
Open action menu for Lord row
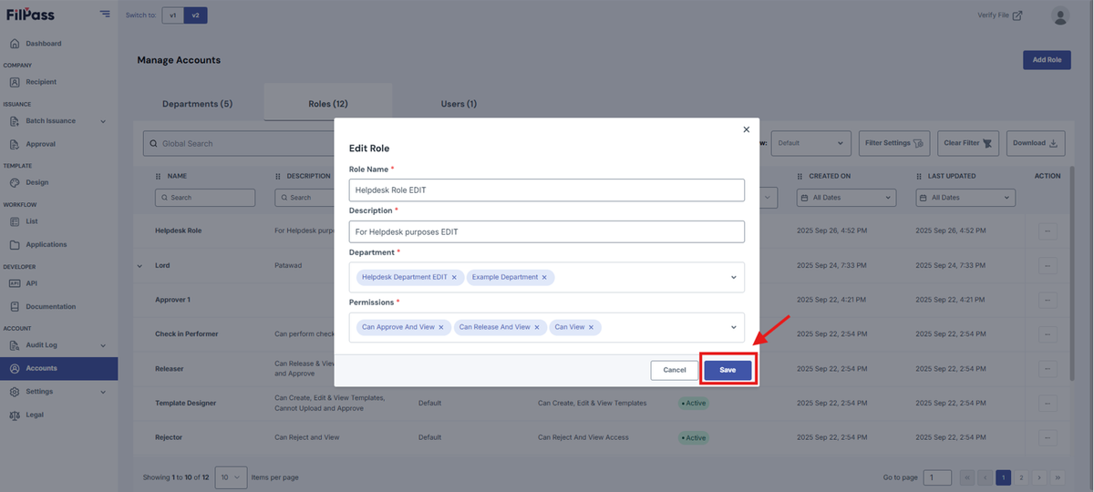click(1048, 265)
